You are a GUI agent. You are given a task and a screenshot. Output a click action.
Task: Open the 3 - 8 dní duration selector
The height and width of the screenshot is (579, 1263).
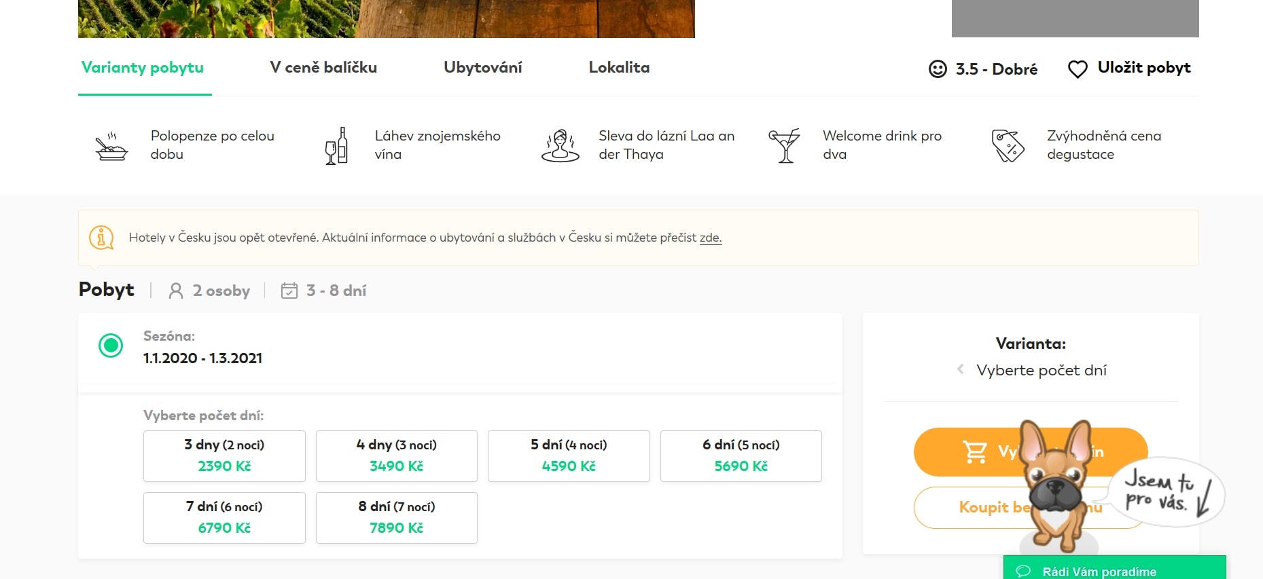tap(324, 291)
